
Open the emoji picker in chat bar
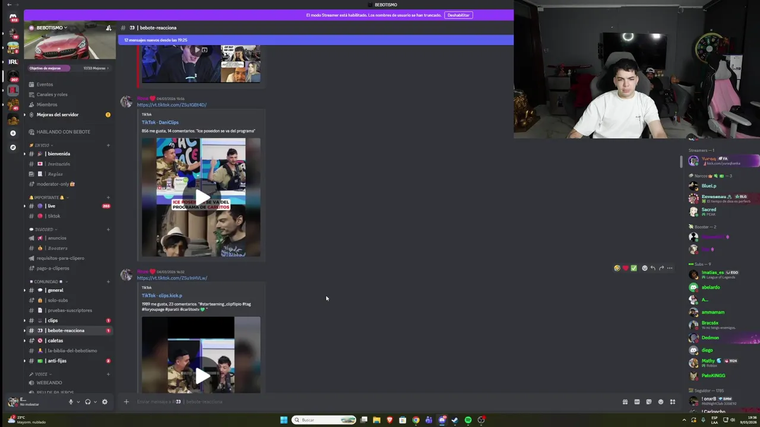pyautogui.click(x=661, y=401)
